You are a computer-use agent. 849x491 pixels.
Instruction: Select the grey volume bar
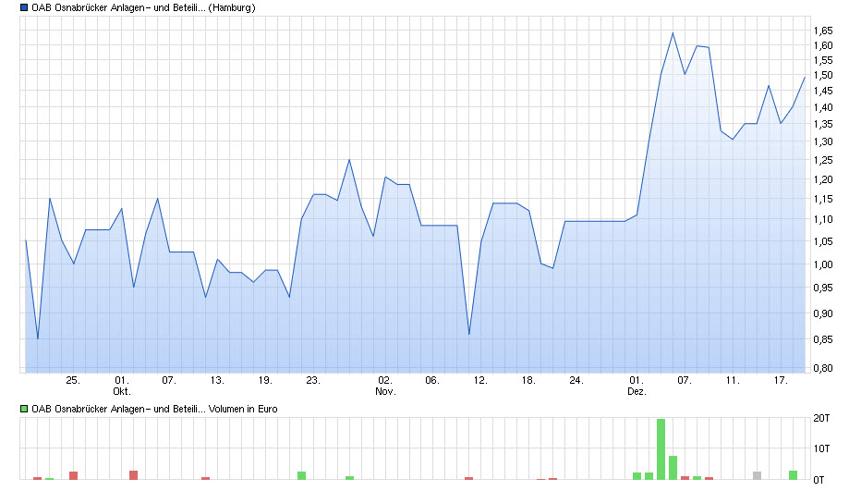757,475
